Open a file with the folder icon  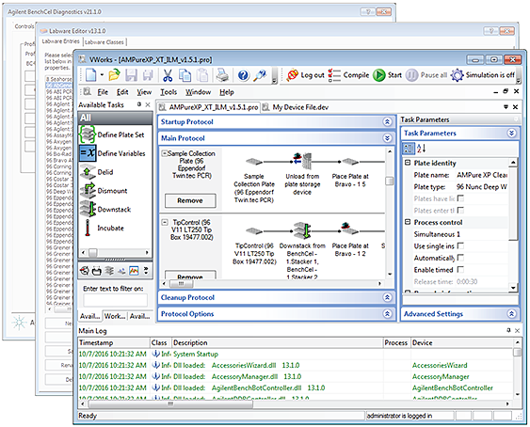coord(115,75)
